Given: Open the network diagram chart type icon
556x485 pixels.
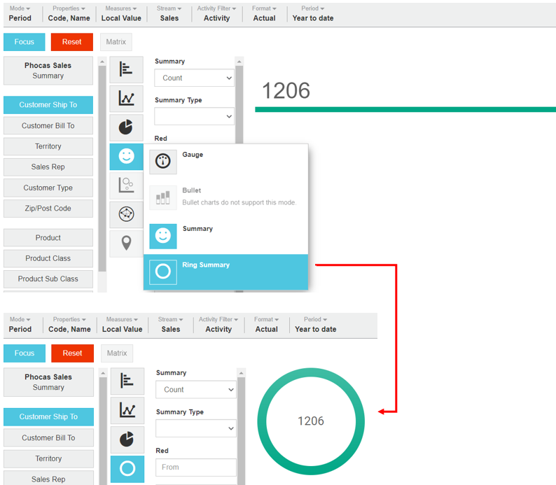Looking at the screenshot, I should [x=126, y=213].
